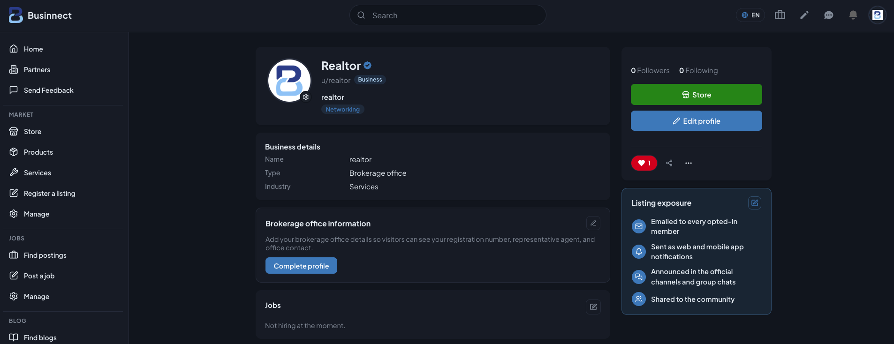894x344 pixels.
Task: Edit Listing exposure settings icon
Action: (x=755, y=203)
